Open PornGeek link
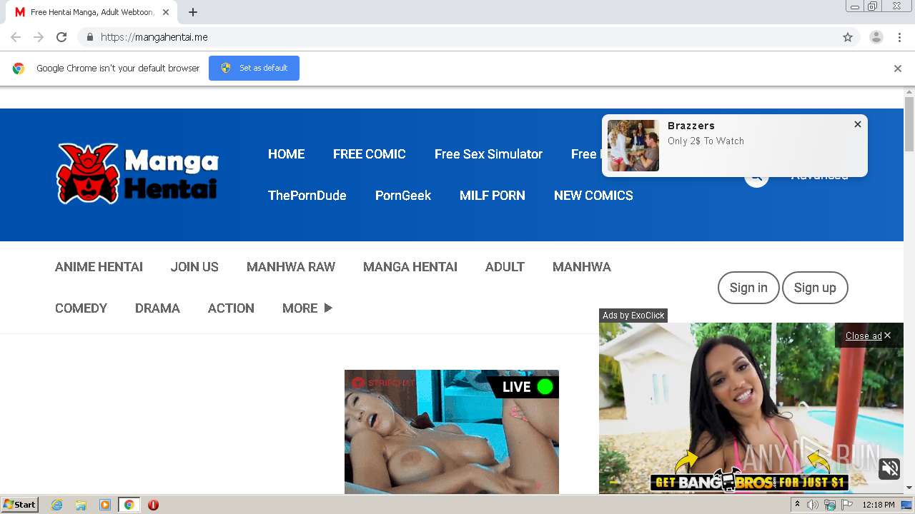This screenshot has width=915, height=514. (x=403, y=196)
